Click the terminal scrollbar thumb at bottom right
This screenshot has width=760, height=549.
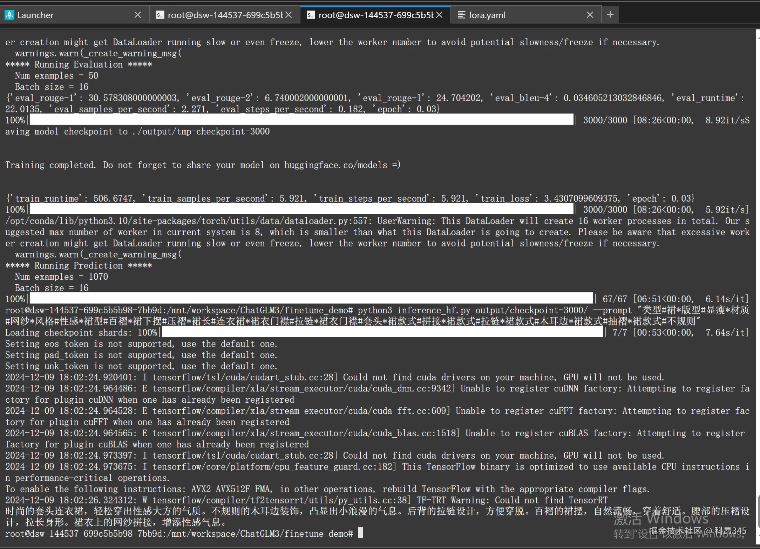[x=758, y=512]
